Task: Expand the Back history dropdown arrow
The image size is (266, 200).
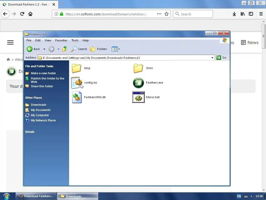Action: pyautogui.click(x=44, y=49)
